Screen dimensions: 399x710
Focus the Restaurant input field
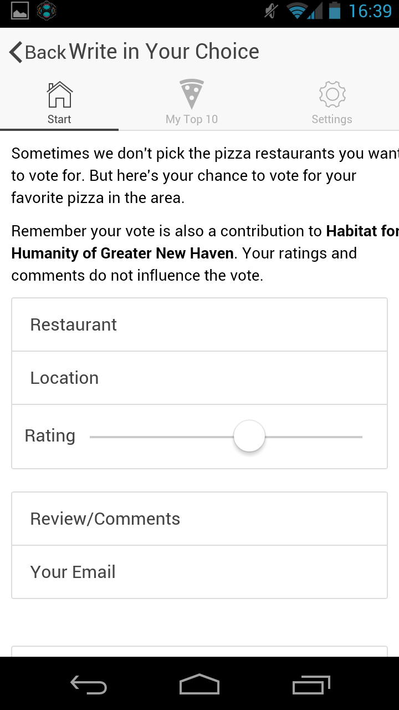[x=199, y=324]
